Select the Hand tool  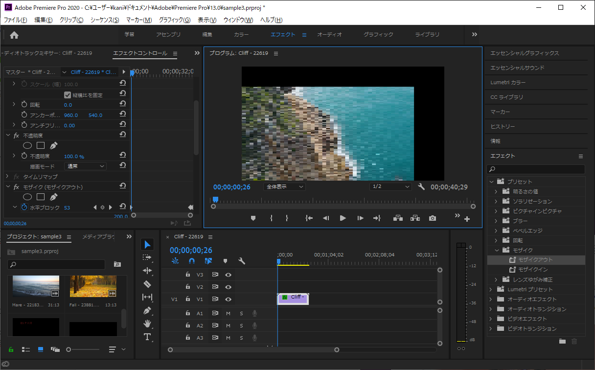[147, 324]
